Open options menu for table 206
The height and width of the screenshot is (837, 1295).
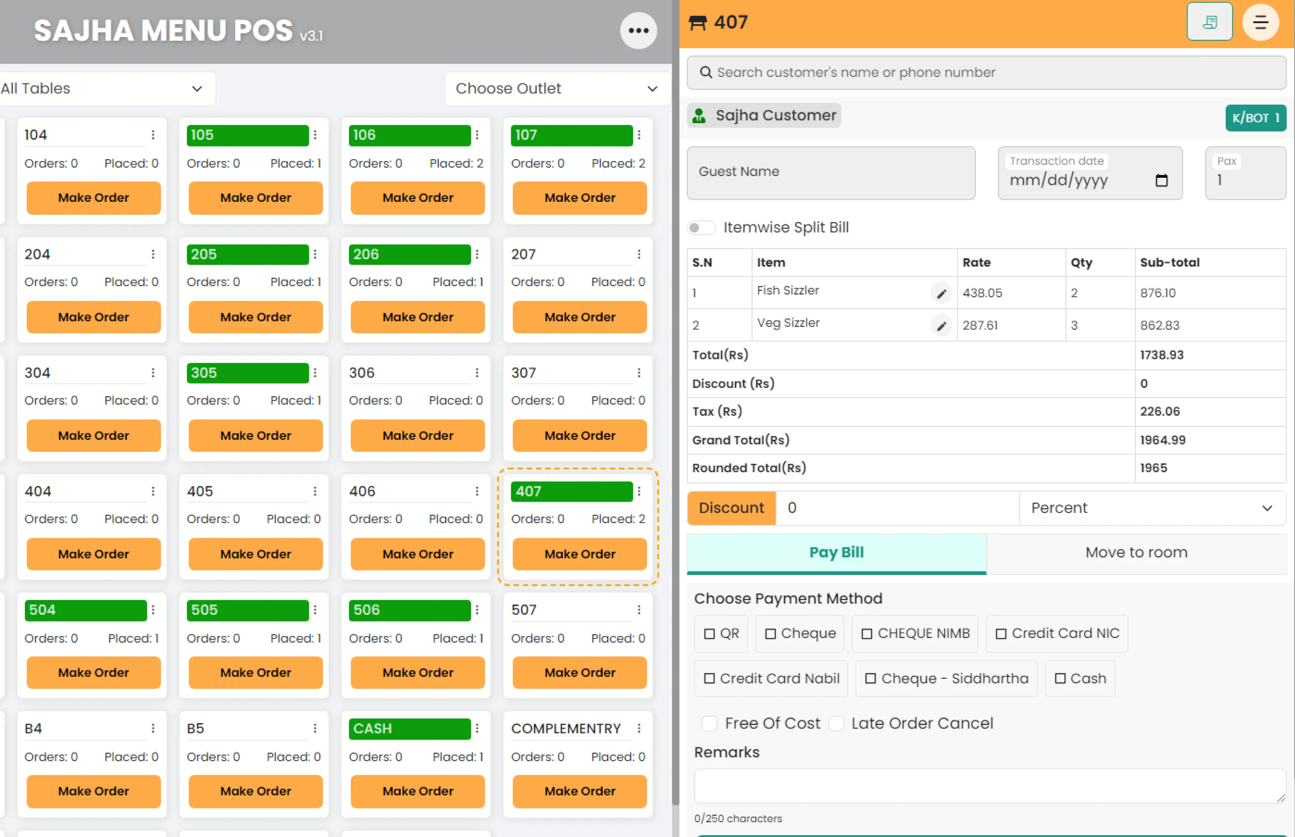(x=477, y=254)
